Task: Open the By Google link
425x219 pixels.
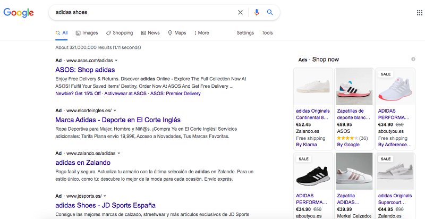Action: (348, 145)
